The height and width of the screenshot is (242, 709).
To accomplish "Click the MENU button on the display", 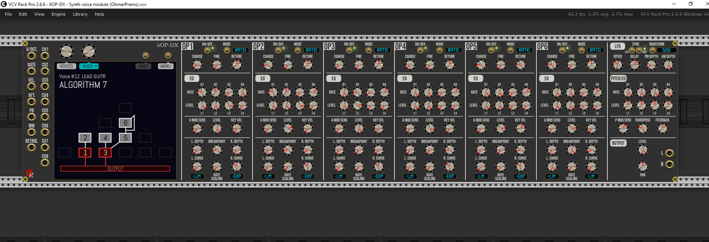I will click(165, 66).
